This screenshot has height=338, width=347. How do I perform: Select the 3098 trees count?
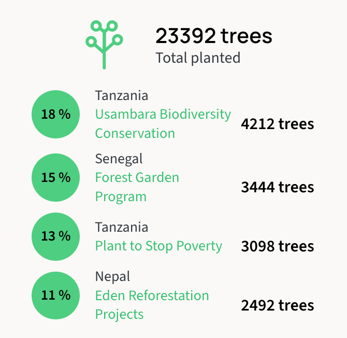(277, 246)
